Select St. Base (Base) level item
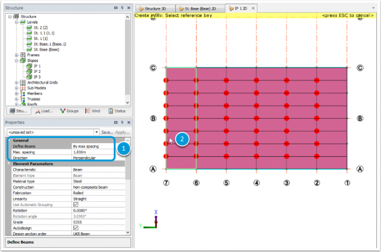381x252 pixels. (46, 50)
